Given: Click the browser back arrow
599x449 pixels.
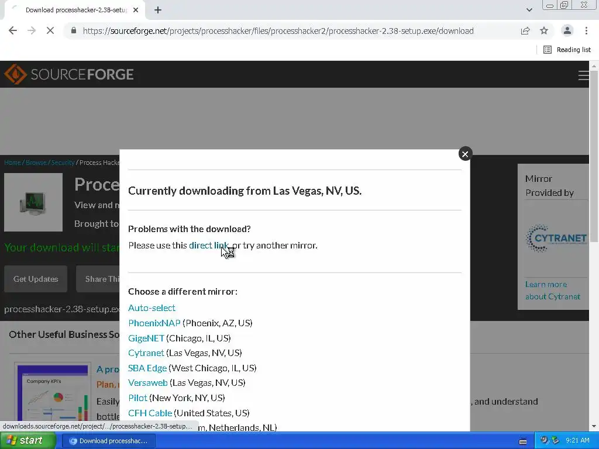Looking at the screenshot, I should coord(13,30).
